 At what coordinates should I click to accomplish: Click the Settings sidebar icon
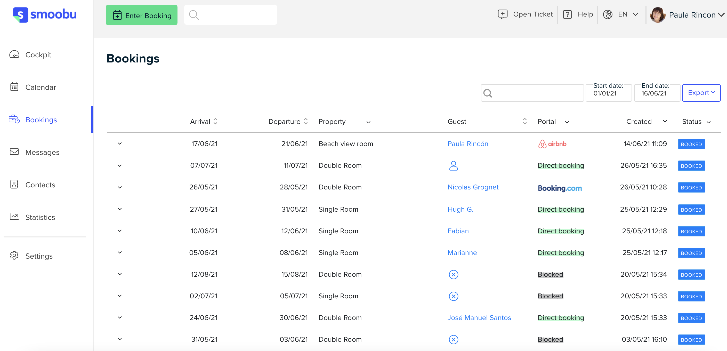click(x=14, y=256)
